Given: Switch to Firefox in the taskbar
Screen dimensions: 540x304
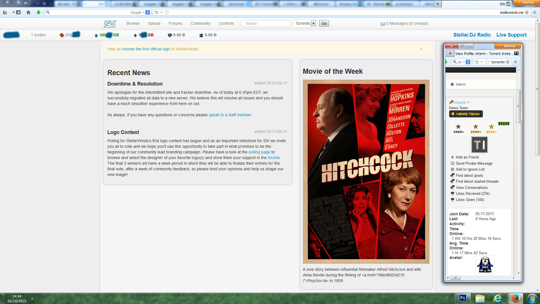Looking at the screenshot, I should point(516,298).
